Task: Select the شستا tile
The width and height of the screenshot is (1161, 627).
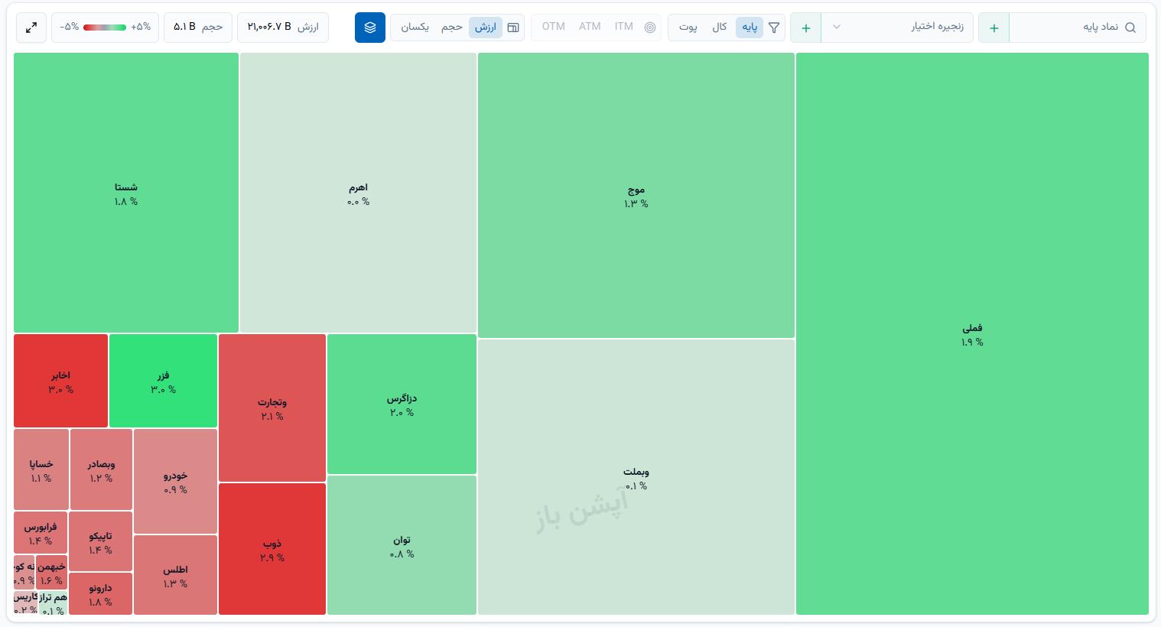Action: (x=126, y=193)
